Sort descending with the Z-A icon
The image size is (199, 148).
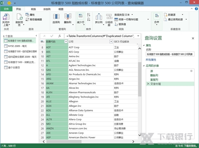coord(89,19)
